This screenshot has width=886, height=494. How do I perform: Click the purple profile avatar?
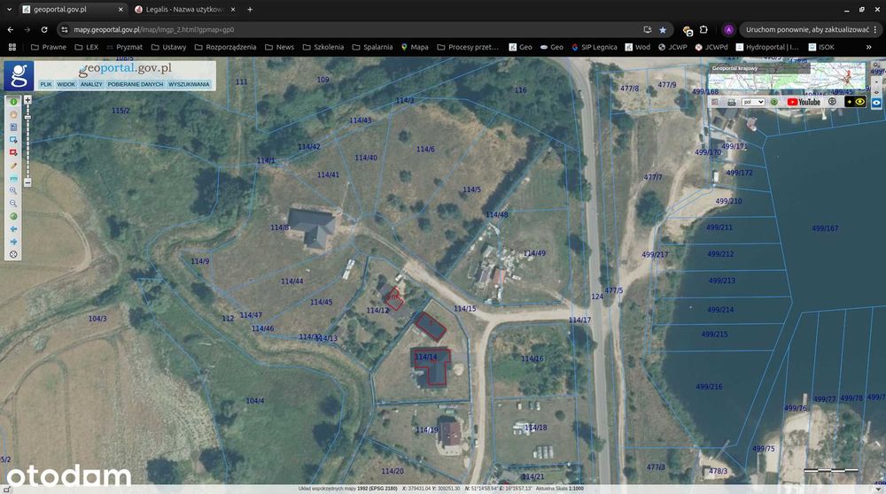728,29
